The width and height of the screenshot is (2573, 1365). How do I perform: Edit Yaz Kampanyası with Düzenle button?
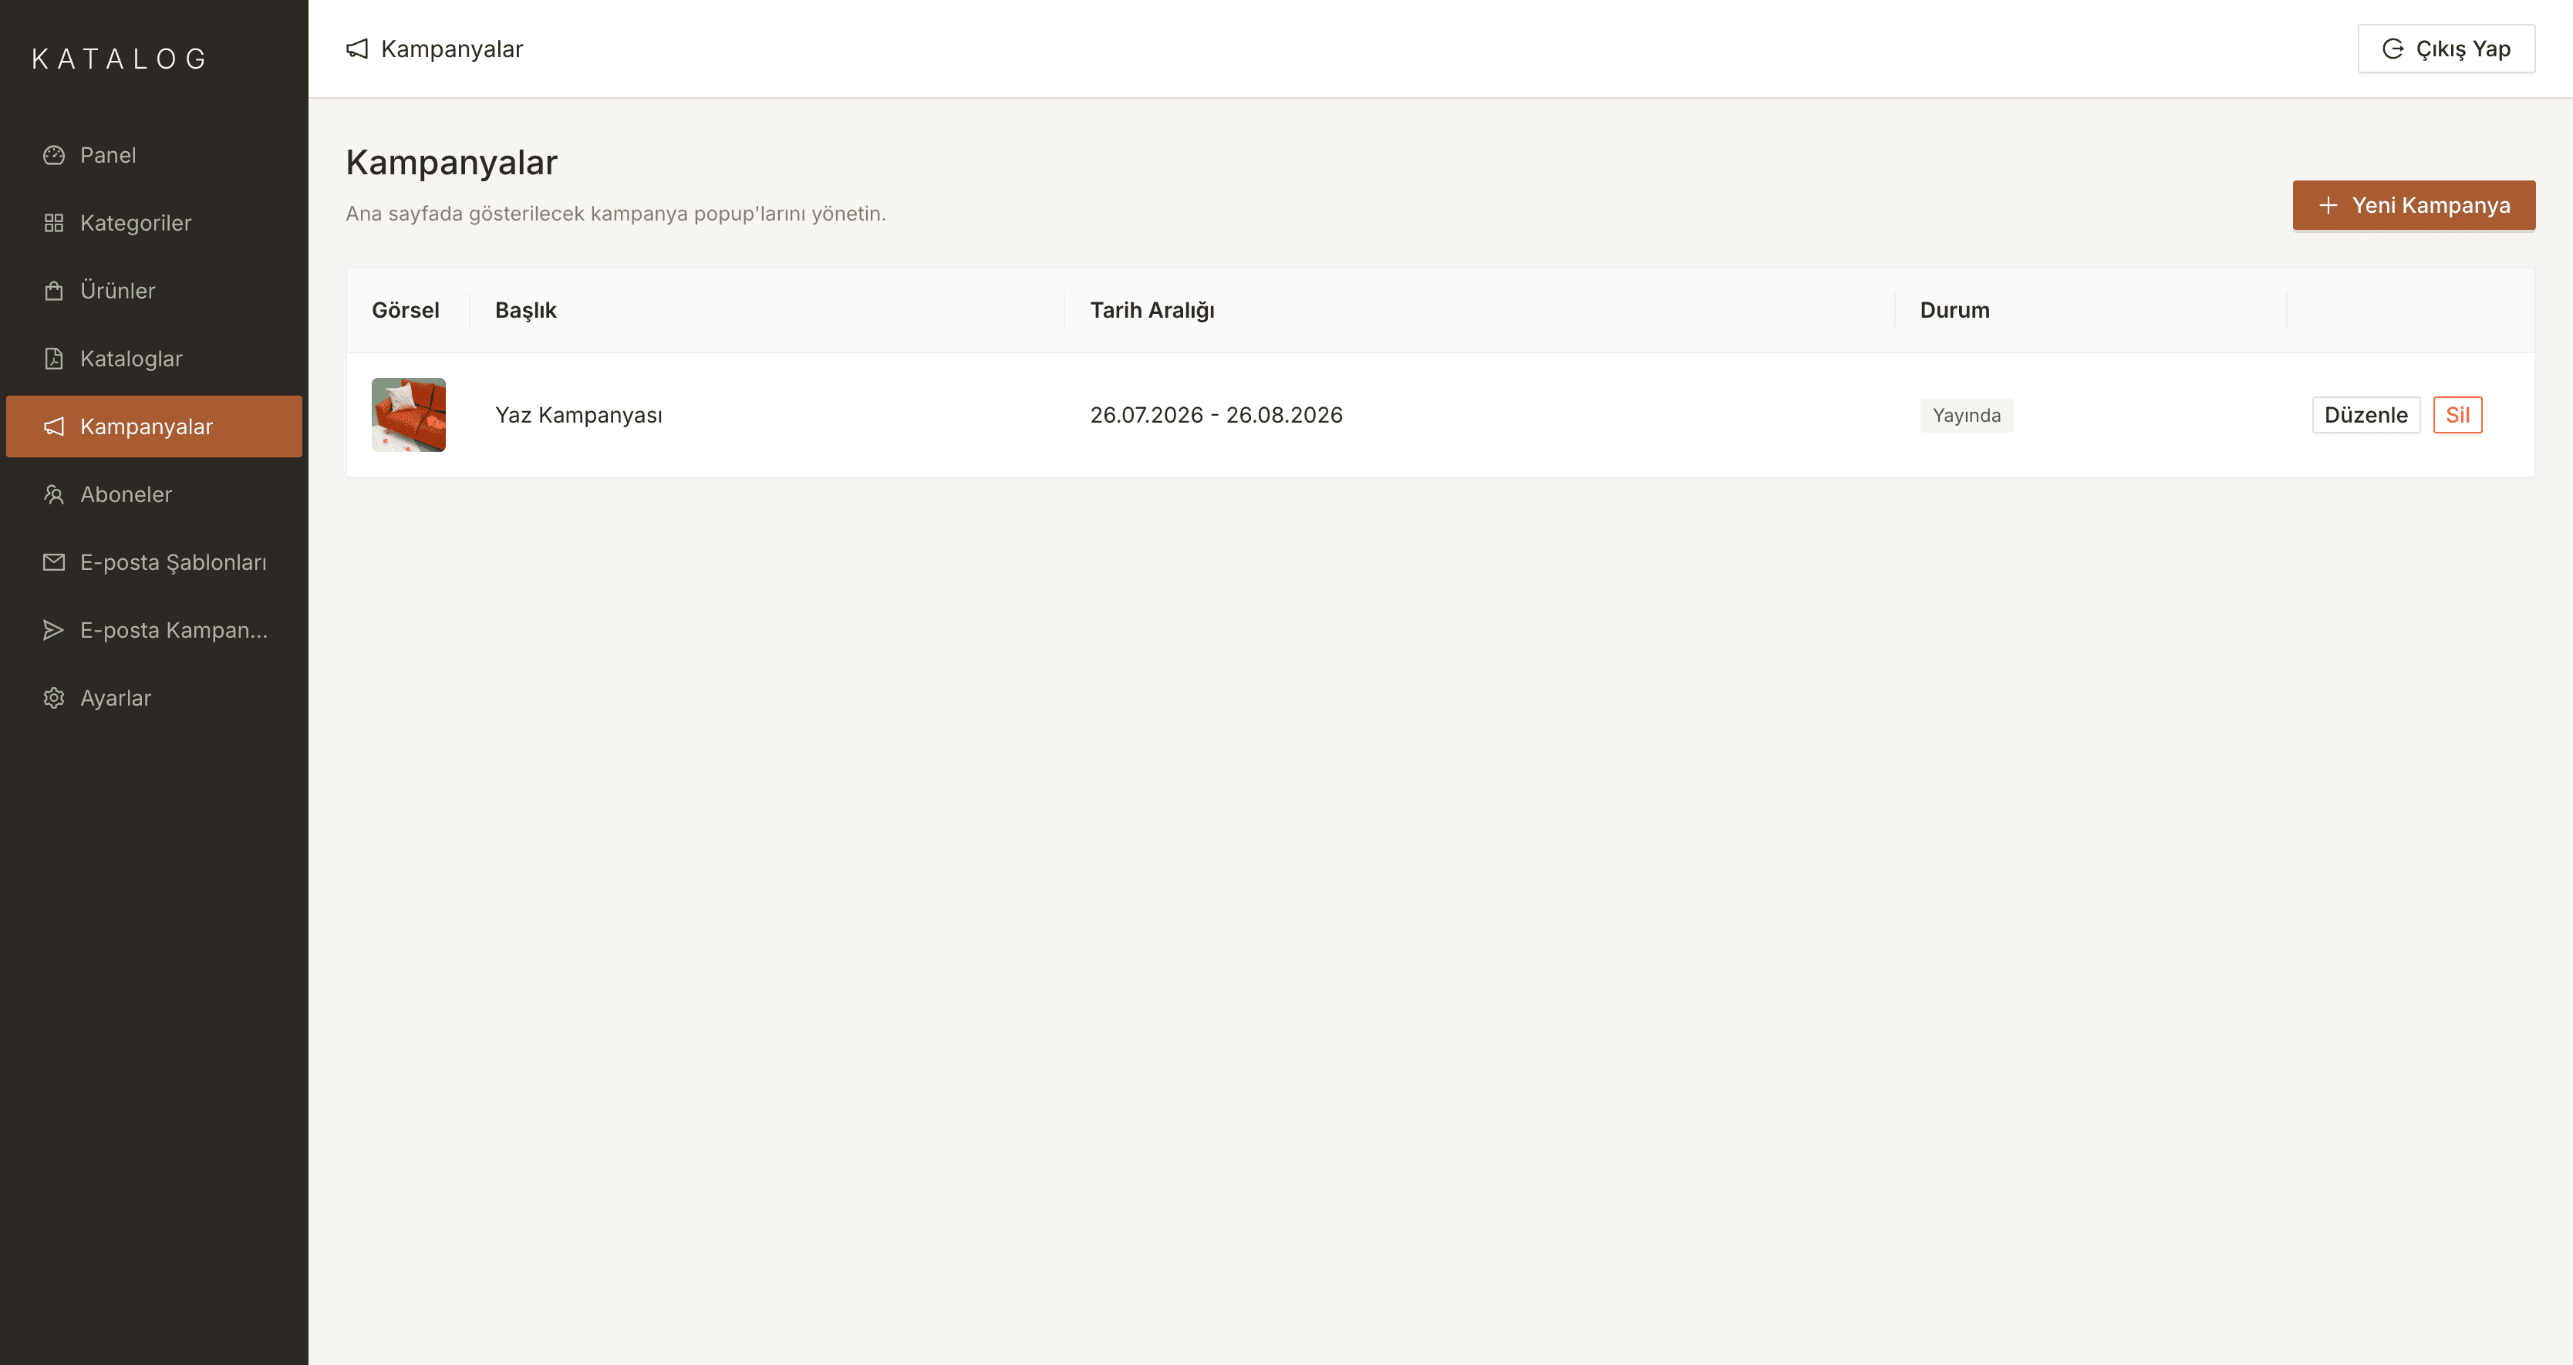(x=2366, y=414)
